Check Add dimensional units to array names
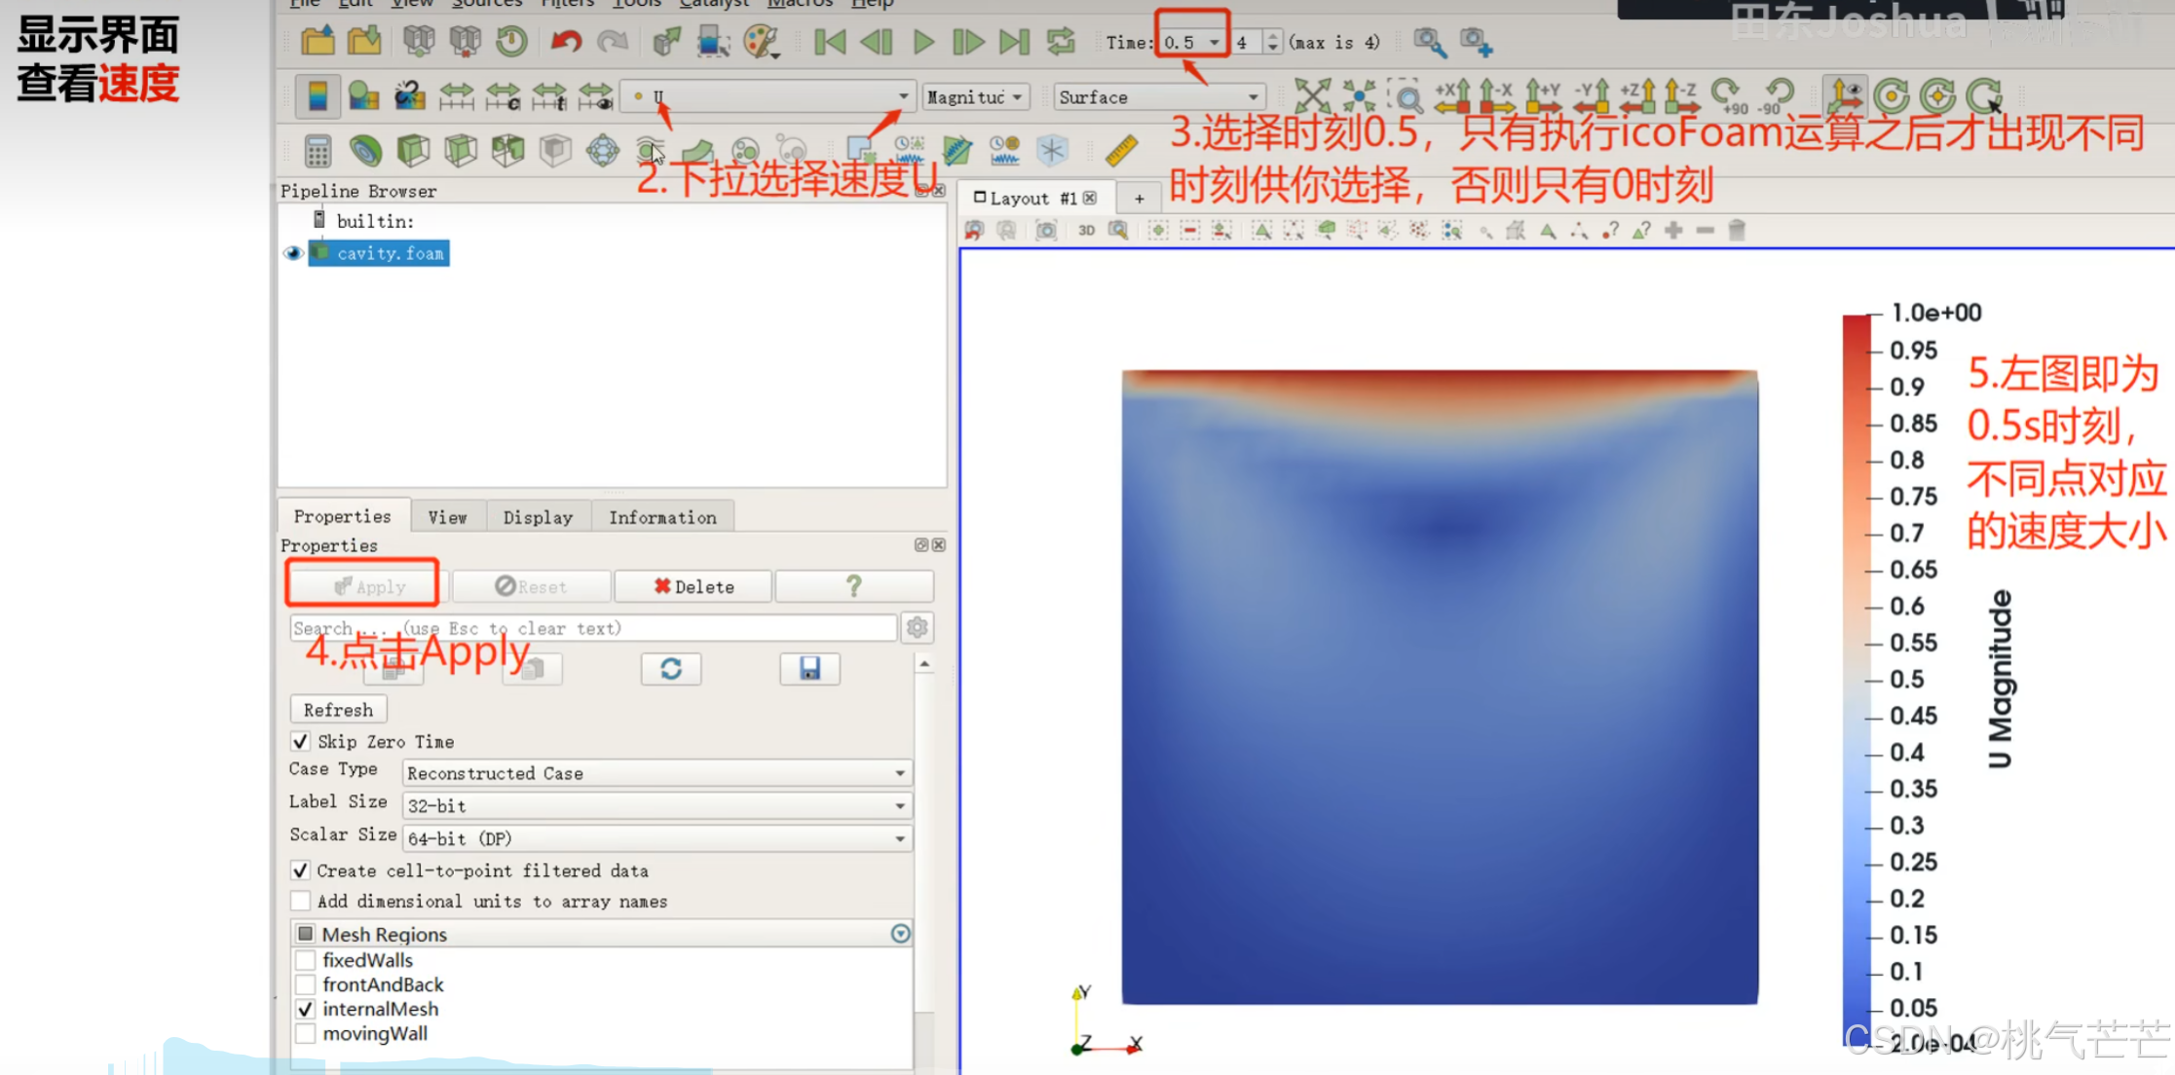This screenshot has height=1075, width=2175. pos(300,902)
